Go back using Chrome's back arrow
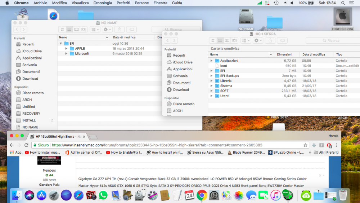 point(12,145)
